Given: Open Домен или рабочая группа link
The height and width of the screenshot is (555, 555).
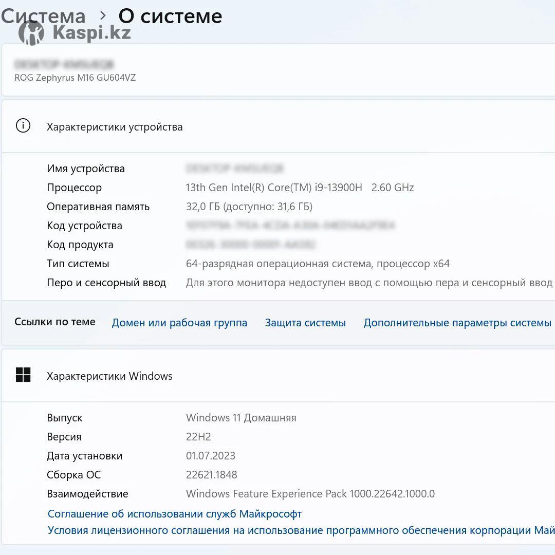Looking at the screenshot, I should click(179, 323).
